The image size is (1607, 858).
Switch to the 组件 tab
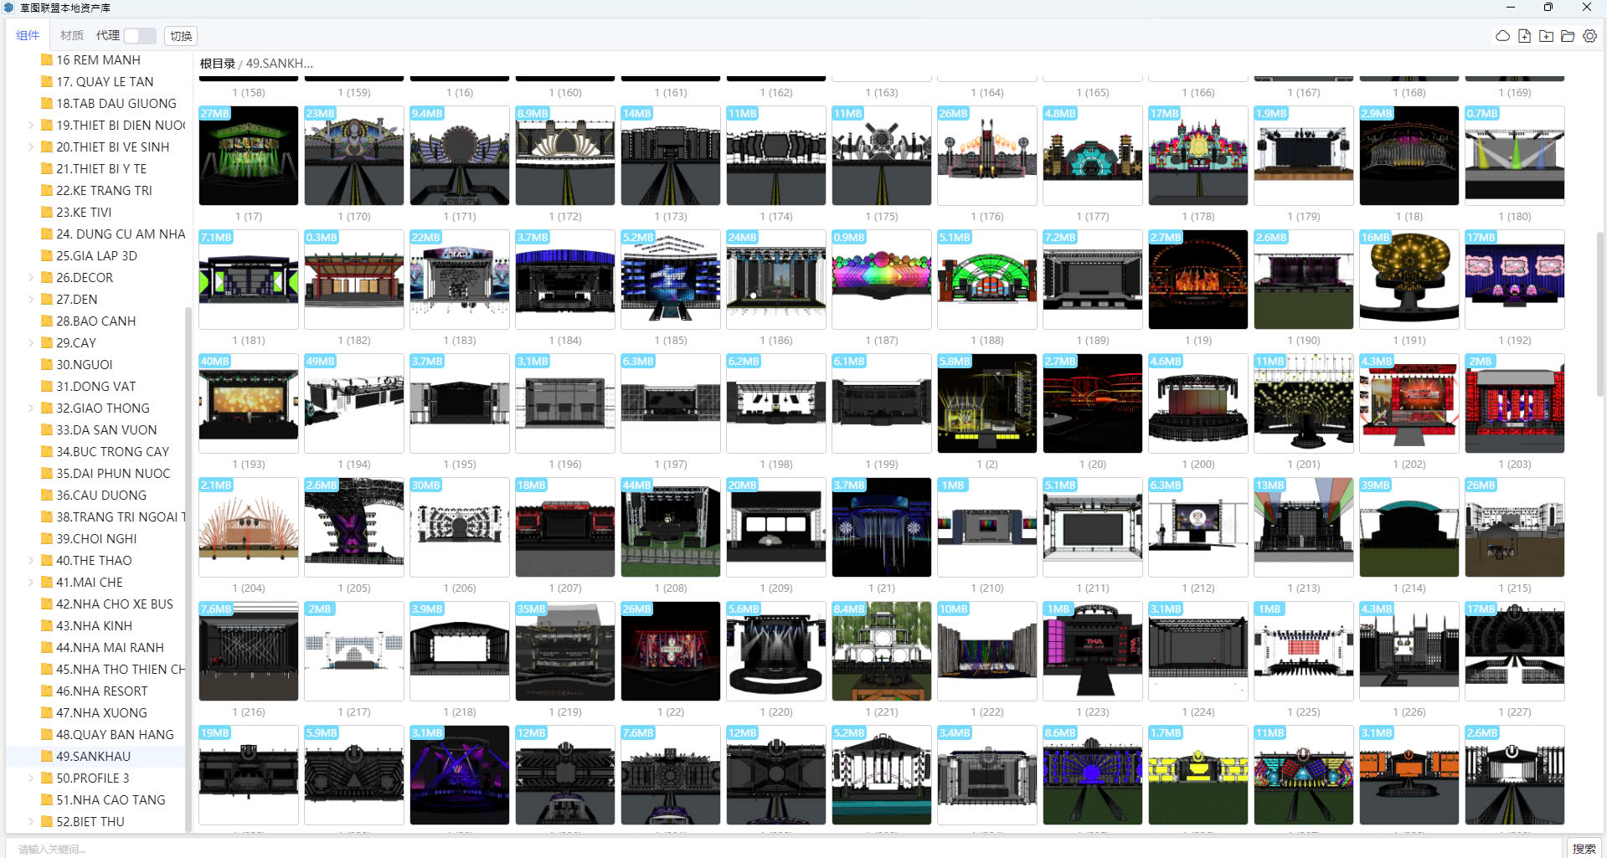click(28, 35)
